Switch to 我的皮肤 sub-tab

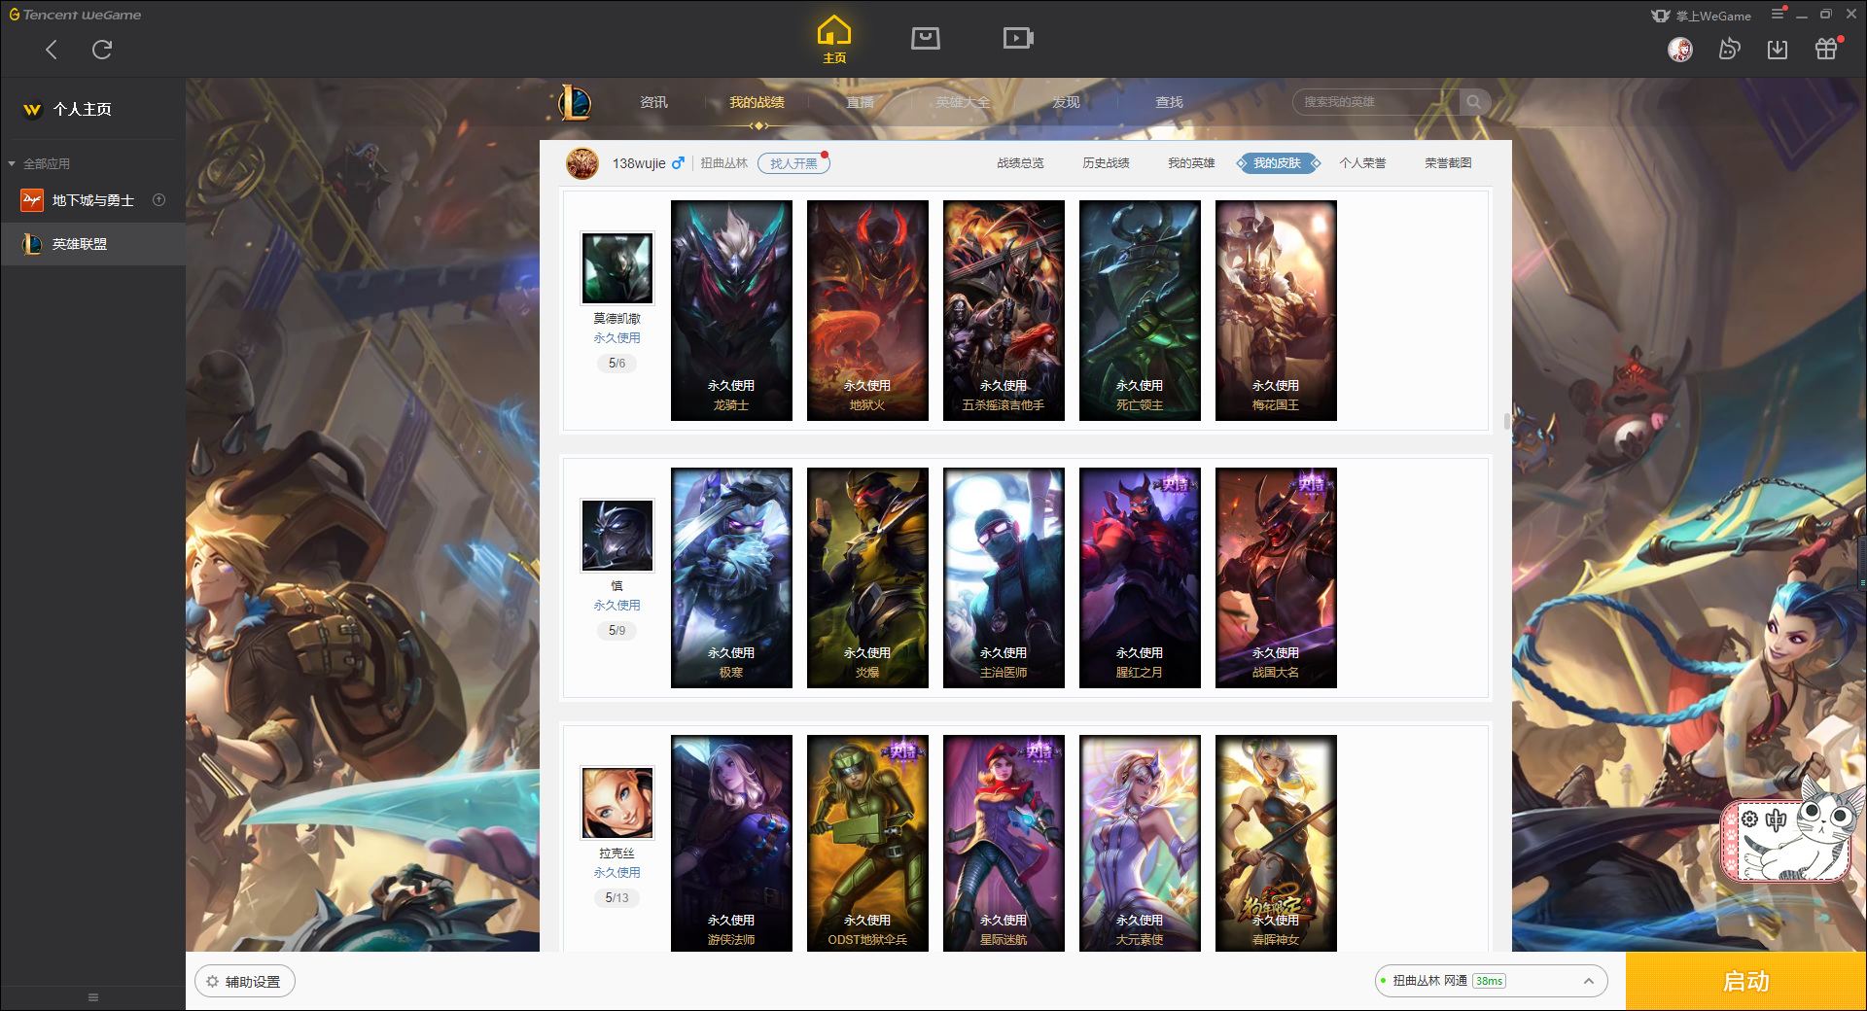click(1277, 163)
